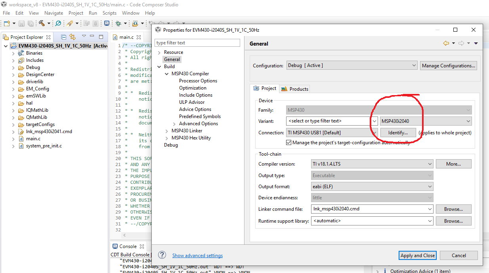This screenshot has width=489, height=273.
Task: Expand the Advanced Options tree node
Action: click(174, 124)
